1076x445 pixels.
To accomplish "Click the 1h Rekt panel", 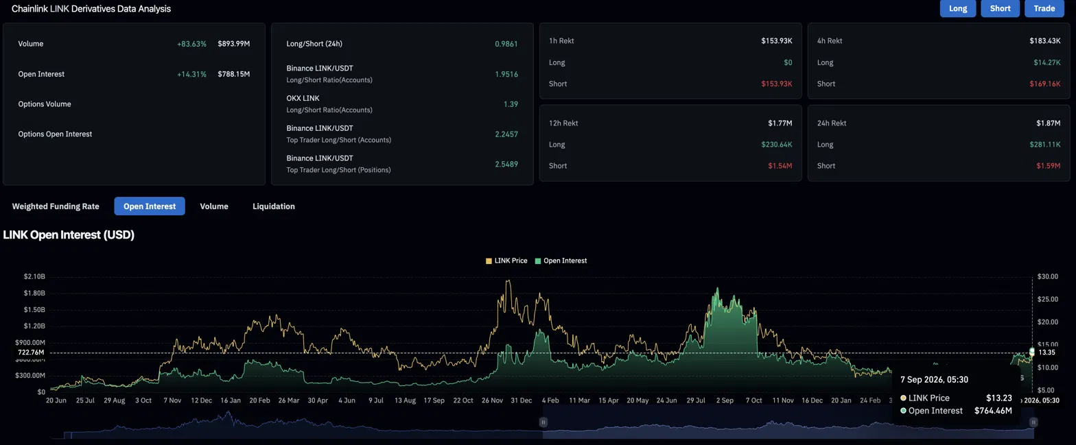I will [x=670, y=62].
